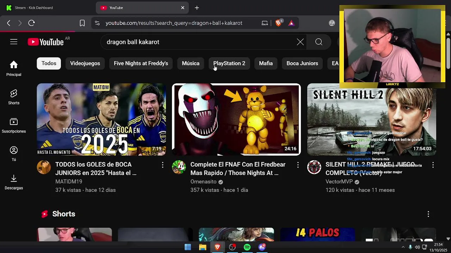
Task: Bookmark this page with the bookmark icon
Action: 82,23
